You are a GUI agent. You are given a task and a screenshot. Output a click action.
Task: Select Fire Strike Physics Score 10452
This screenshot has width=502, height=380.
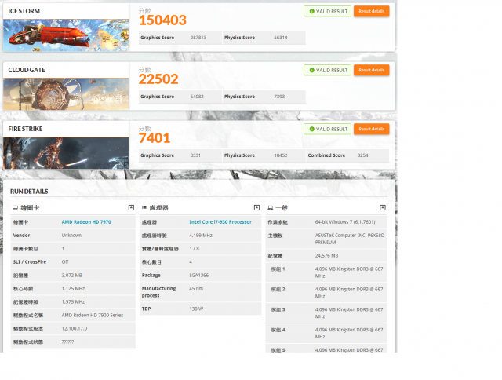281,155
